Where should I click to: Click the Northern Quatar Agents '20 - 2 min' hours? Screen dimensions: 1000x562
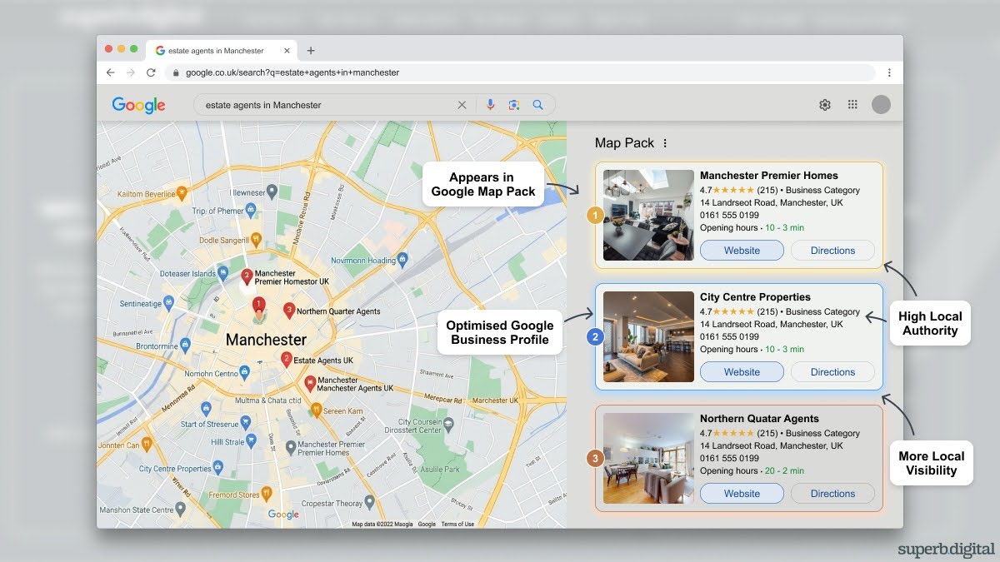(x=783, y=471)
